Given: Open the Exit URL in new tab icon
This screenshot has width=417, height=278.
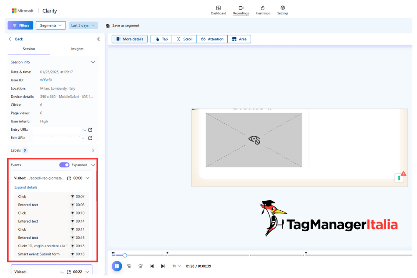Looking at the screenshot, I should tap(90, 138).
